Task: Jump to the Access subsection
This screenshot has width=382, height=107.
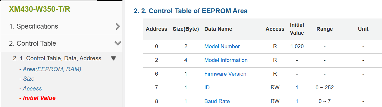Action: 30,89
